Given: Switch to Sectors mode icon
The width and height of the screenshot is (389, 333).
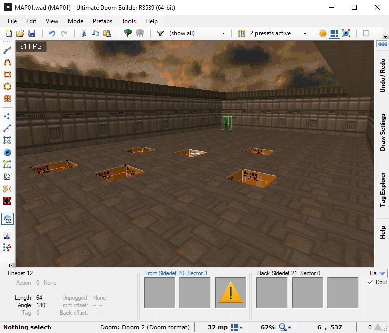Looking at the screenshot, I should (x=7, y=140).
